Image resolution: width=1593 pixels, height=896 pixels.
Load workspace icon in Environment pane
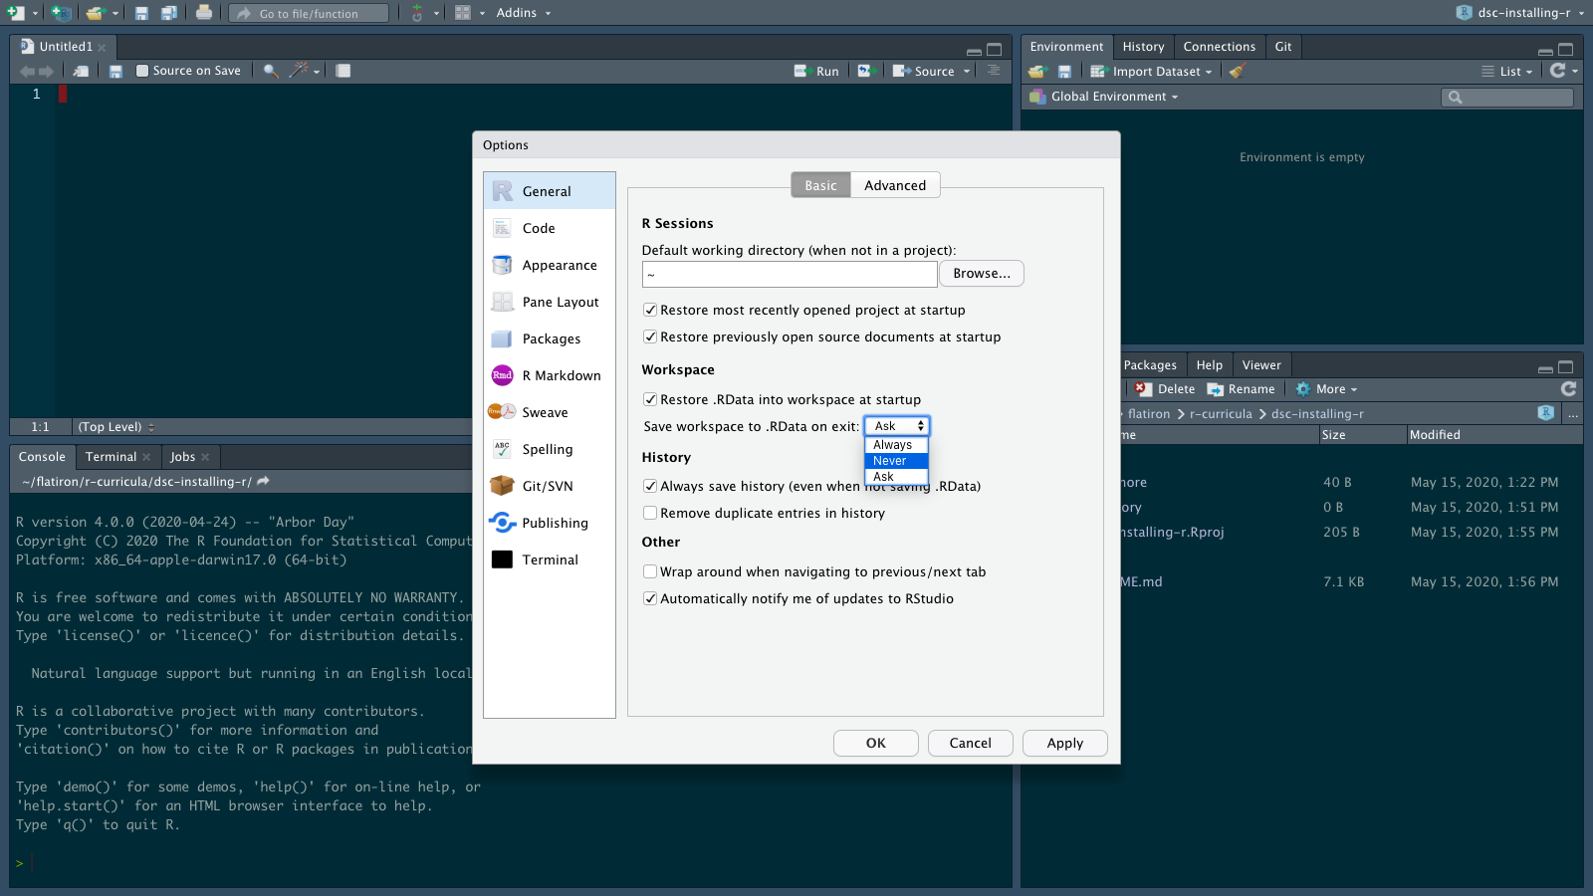tap(1037, 72)
